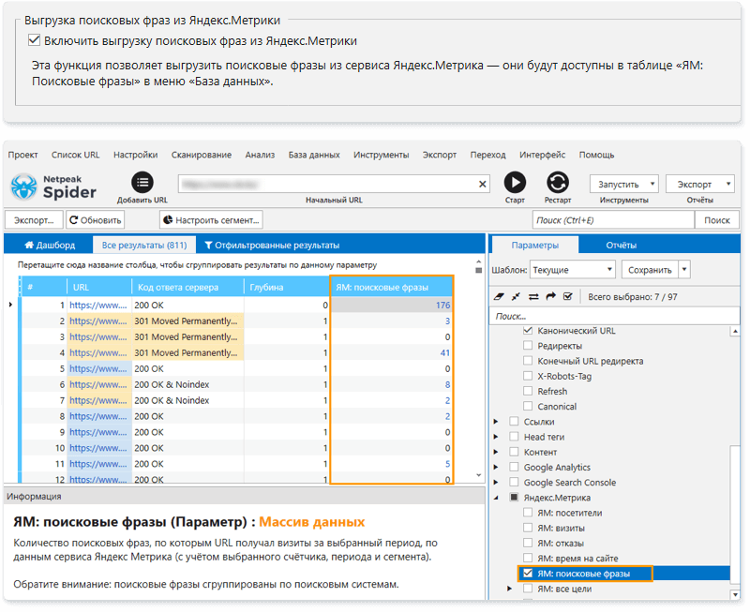The image size is (750, 612).
Task: Open the Сканирование menu
Action: 202,155
